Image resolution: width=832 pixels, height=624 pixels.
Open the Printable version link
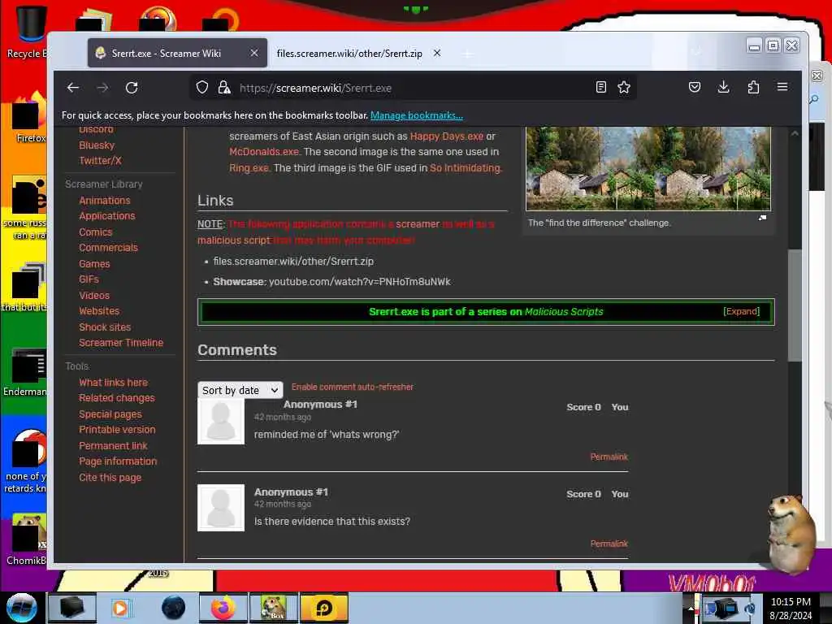117,430
